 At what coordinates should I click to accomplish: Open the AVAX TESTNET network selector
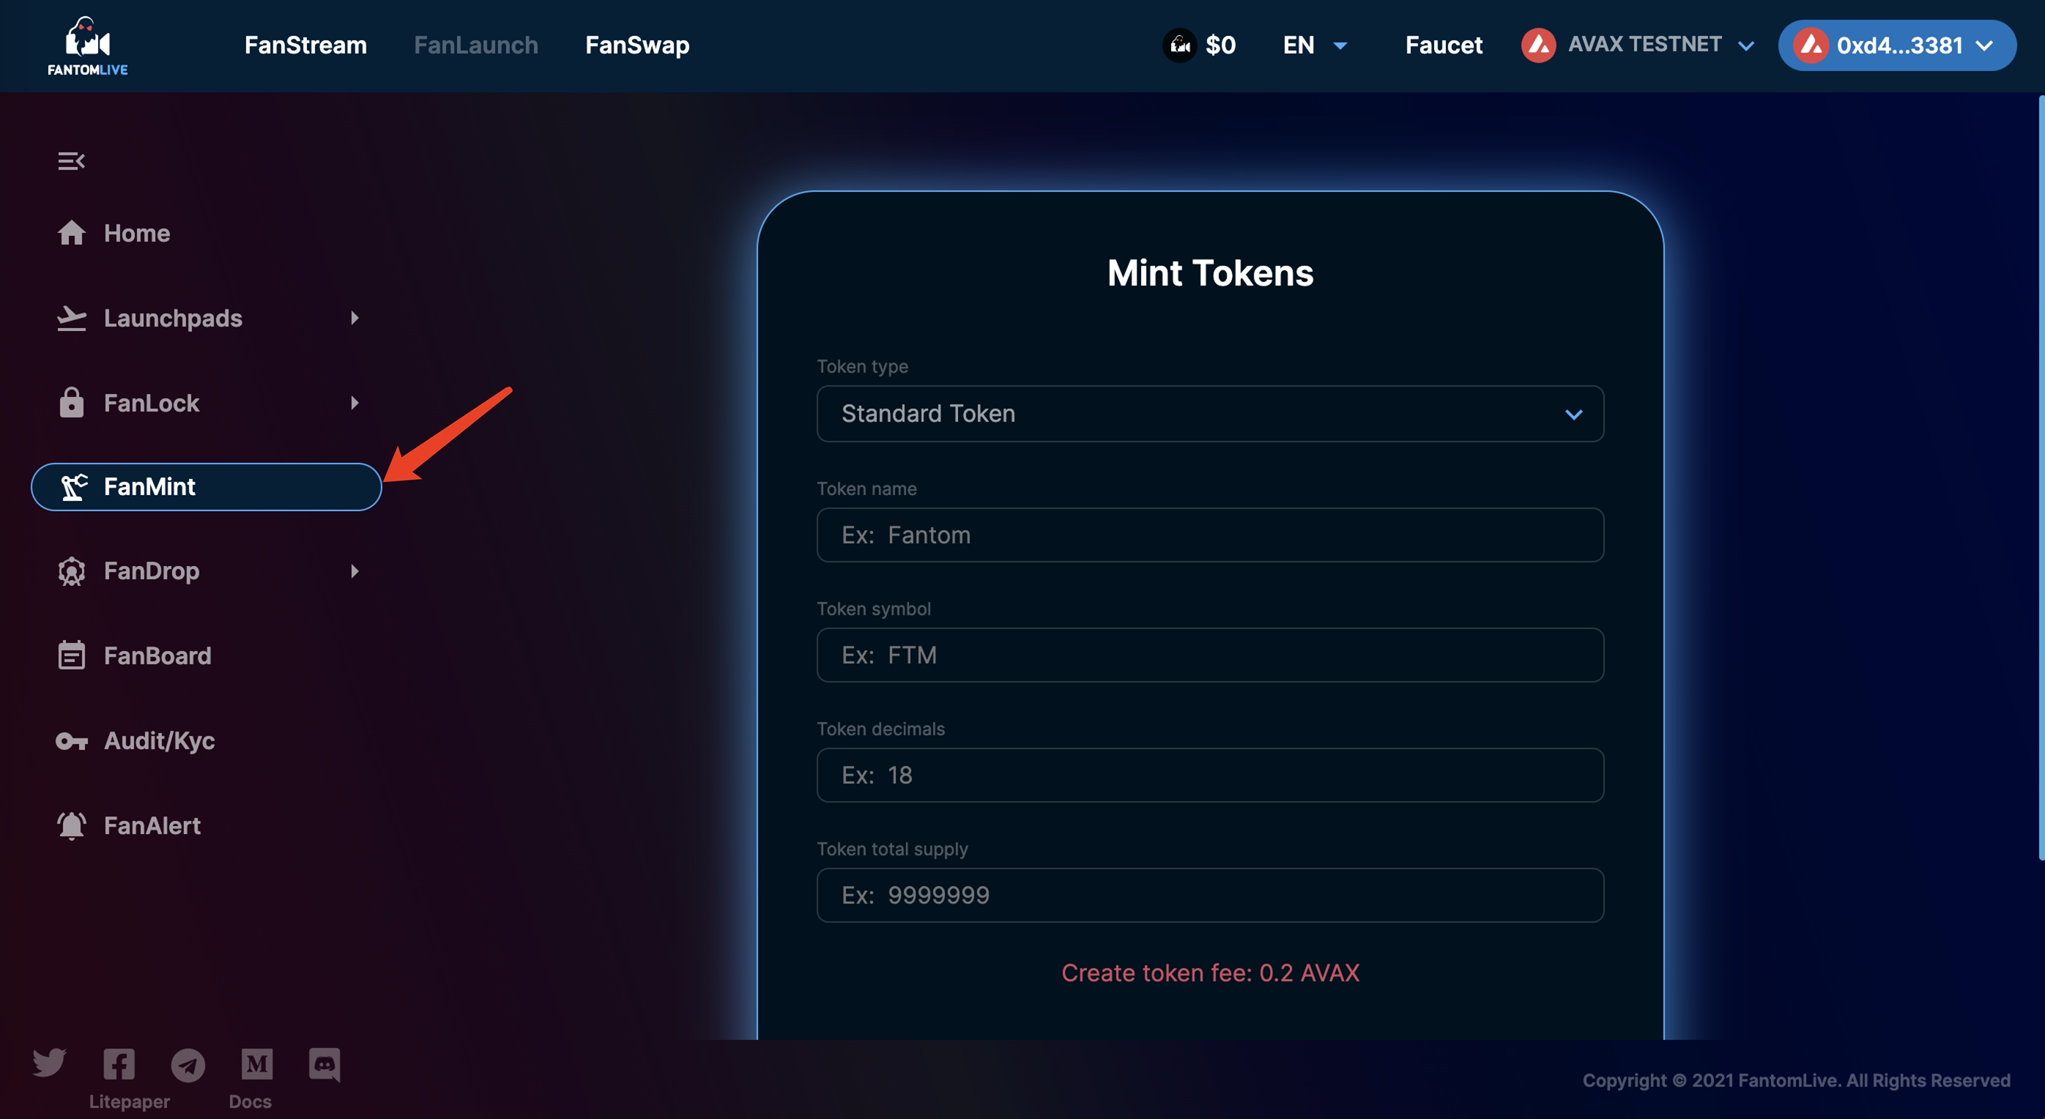(x=1638, y=45)
